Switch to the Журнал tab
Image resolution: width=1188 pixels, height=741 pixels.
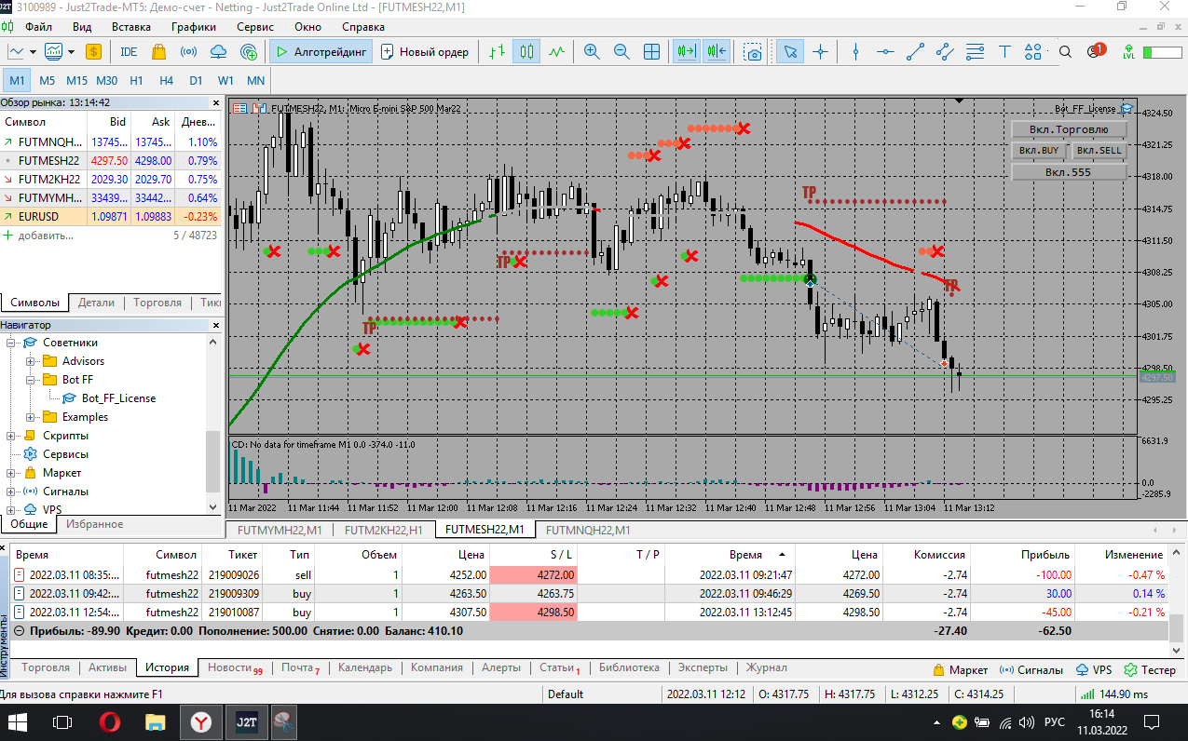coord(766,667)
